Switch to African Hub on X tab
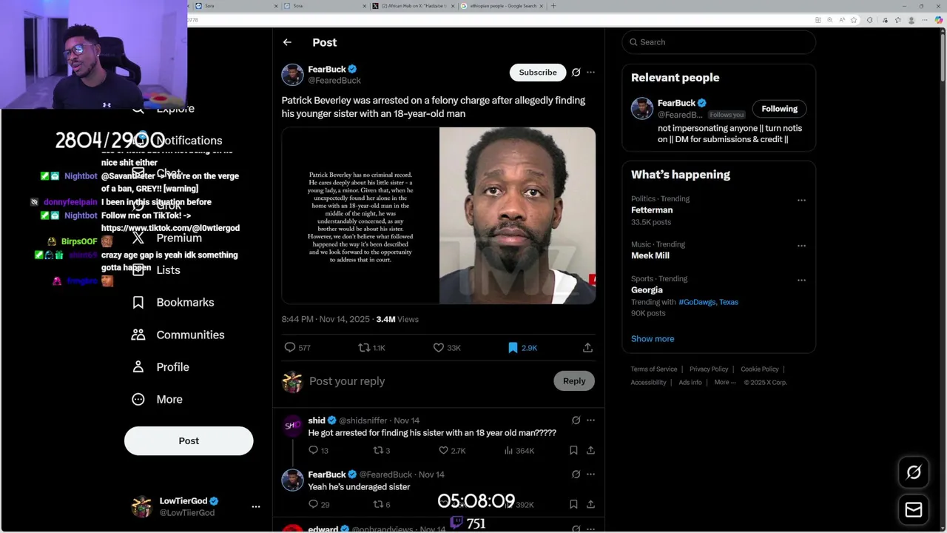 [x=413, y=6]
